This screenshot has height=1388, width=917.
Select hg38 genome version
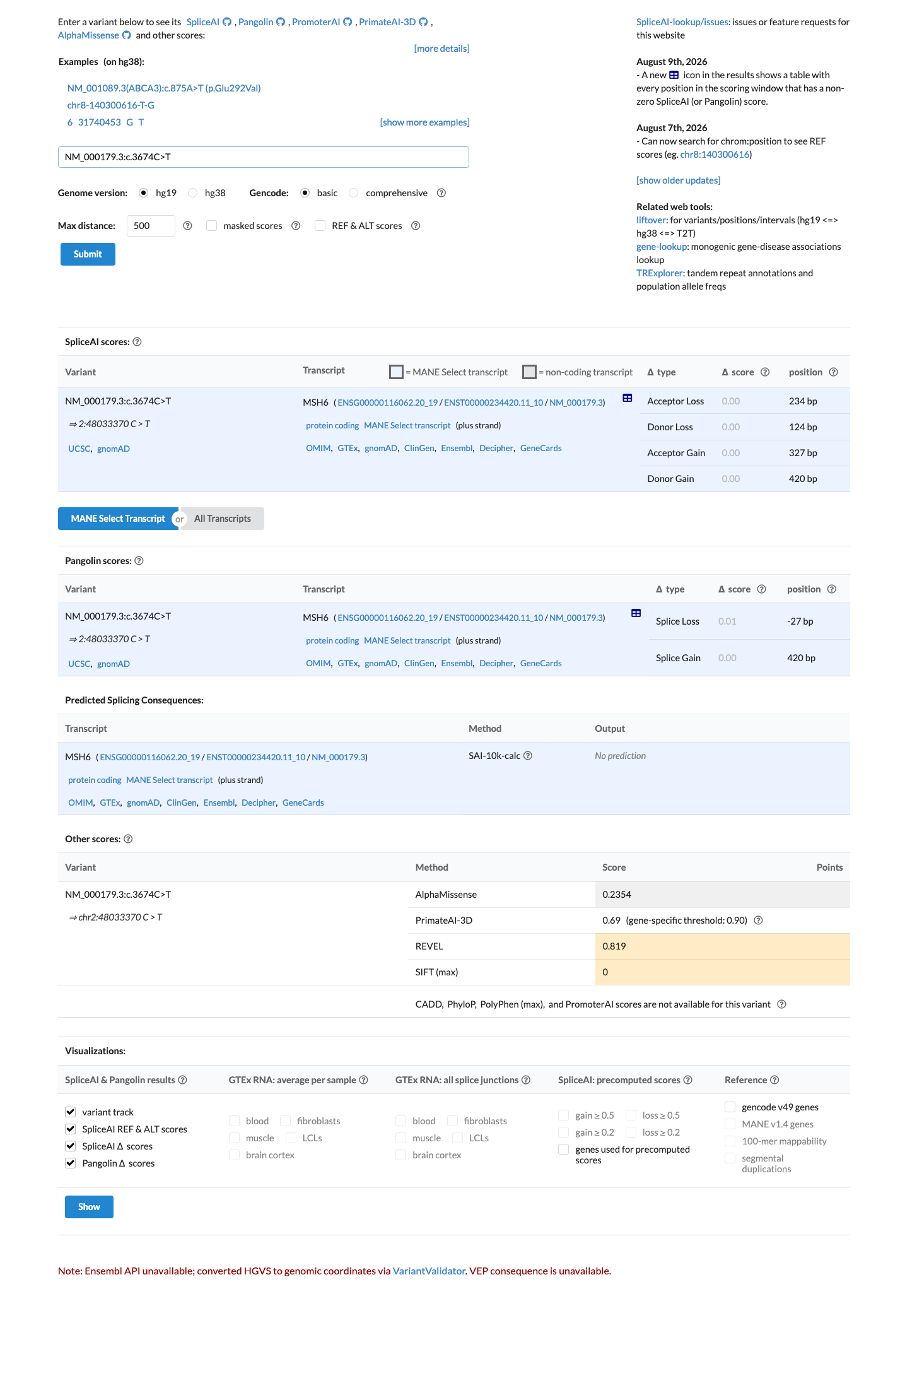[x=193, y=193]
